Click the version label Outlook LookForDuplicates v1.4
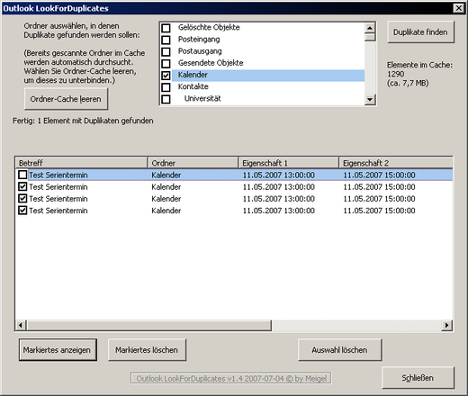 tap(231, 378)
